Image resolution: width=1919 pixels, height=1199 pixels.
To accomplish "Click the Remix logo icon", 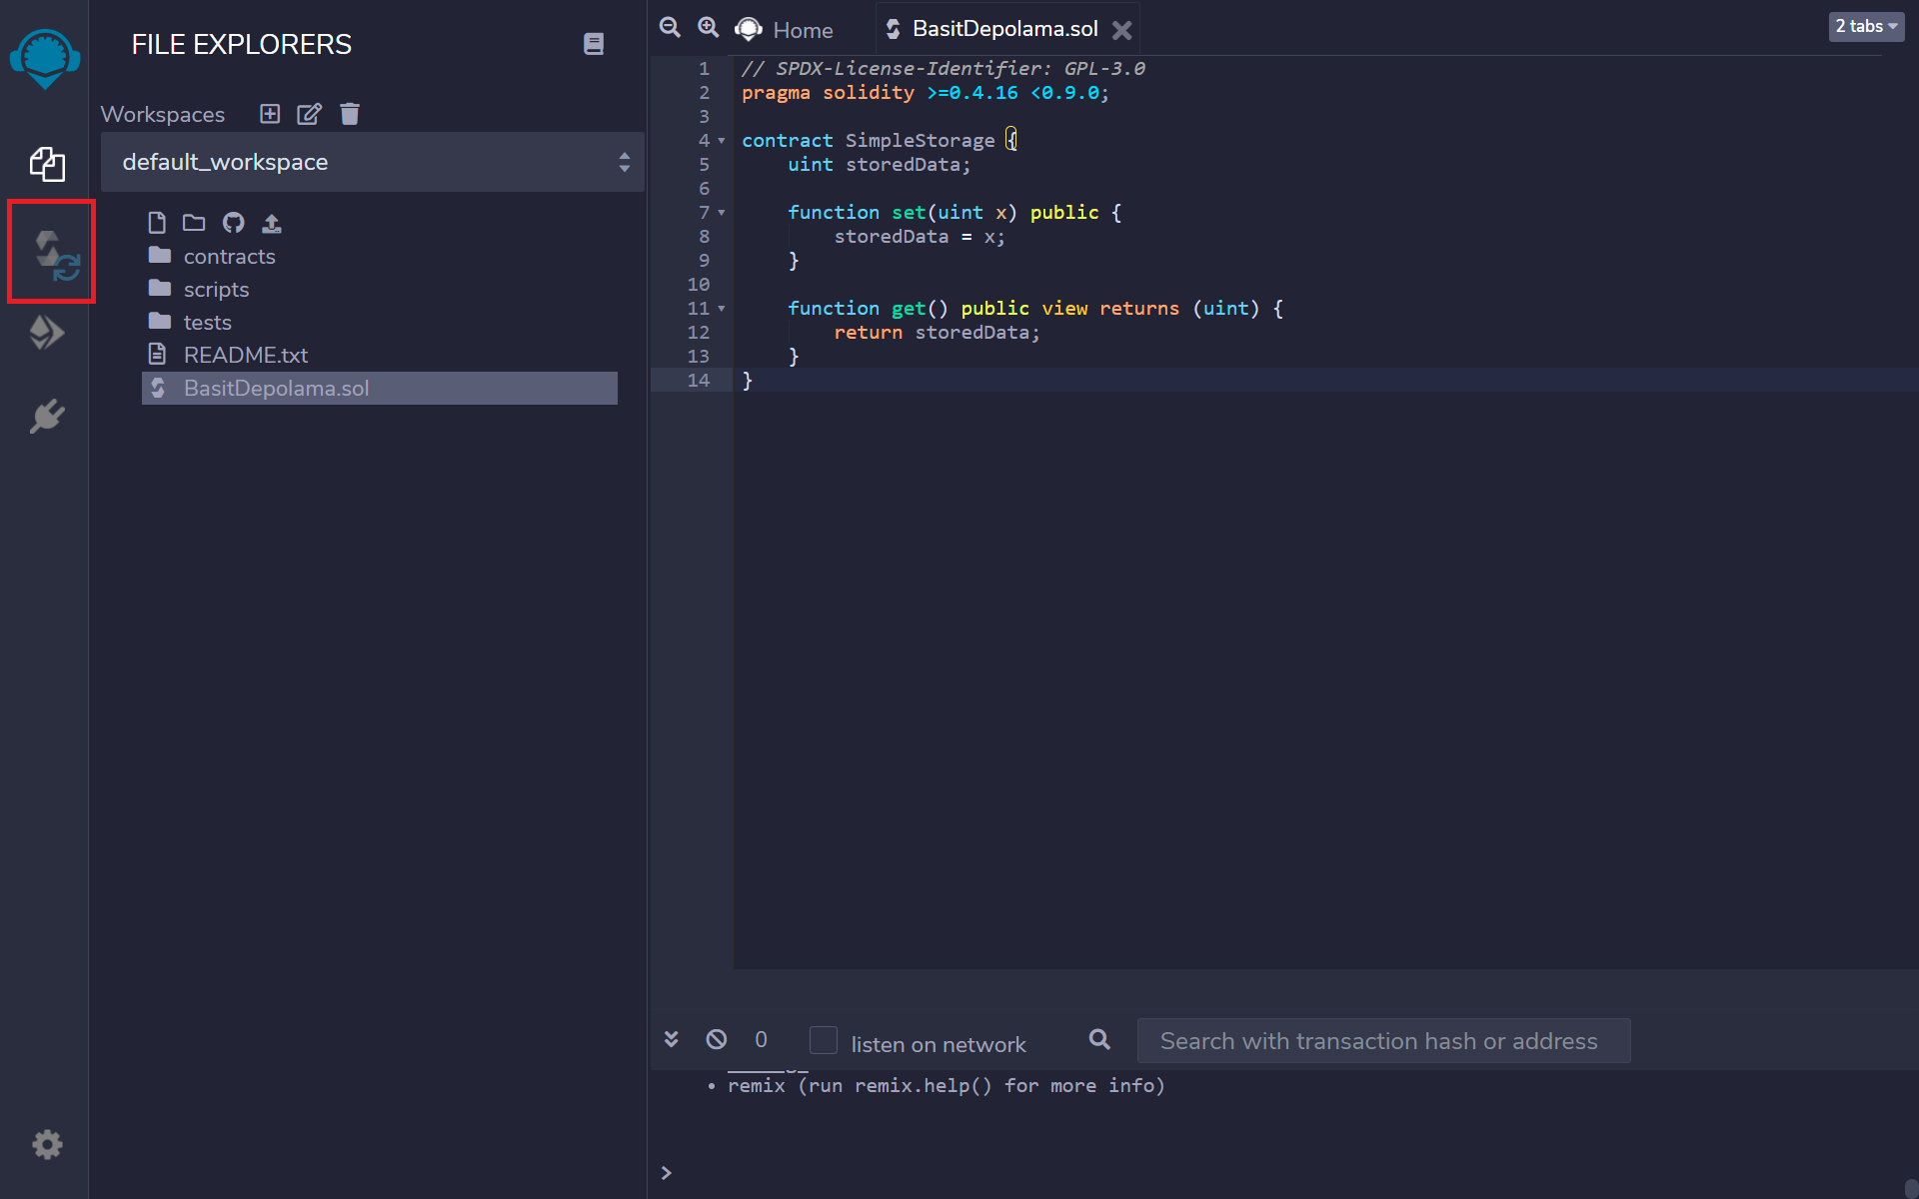I will tap(45, 58).
